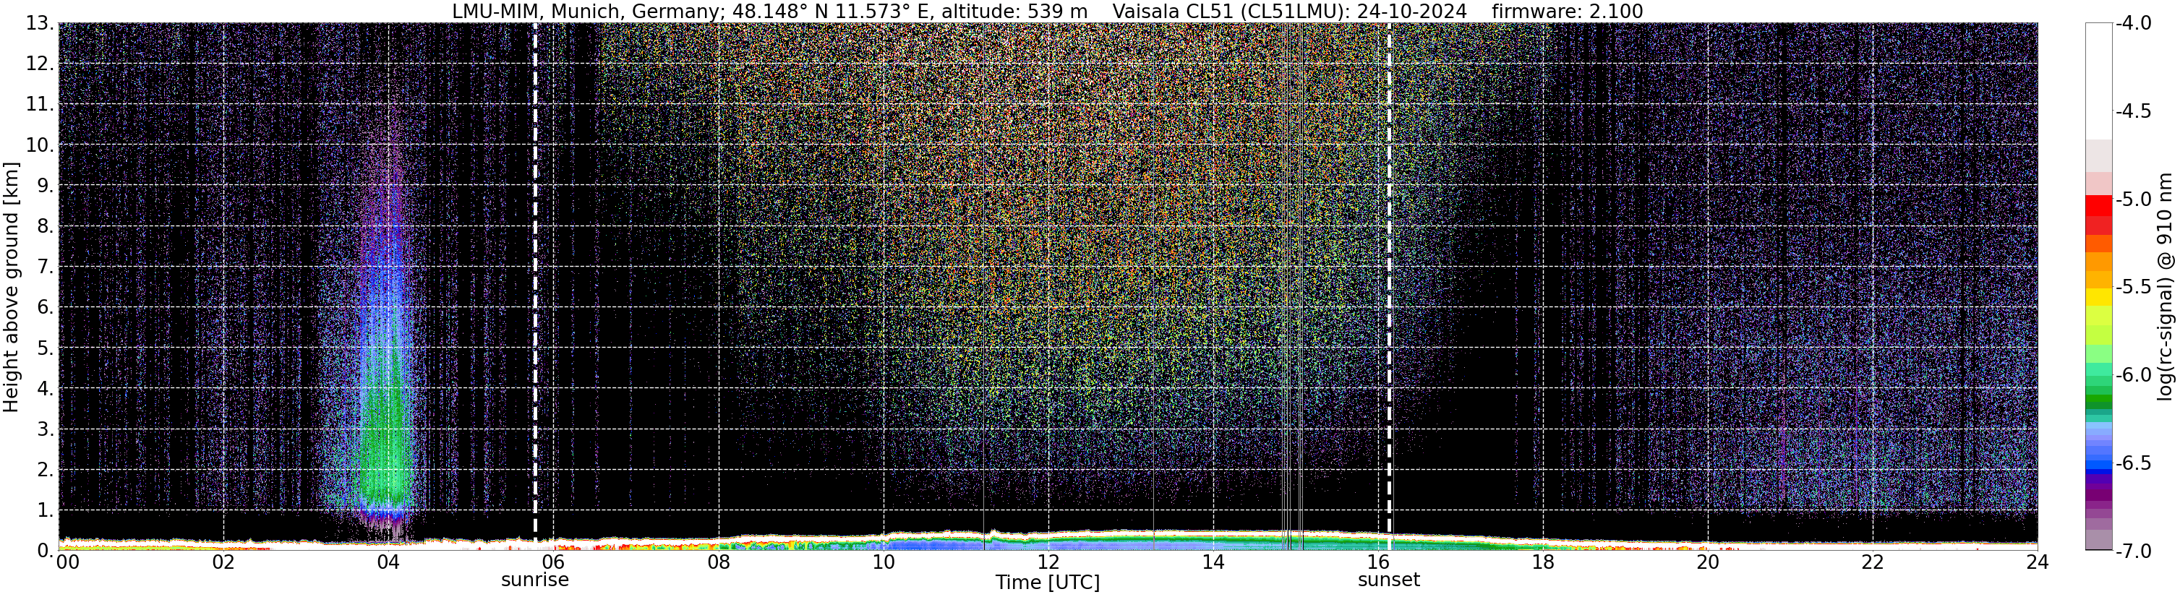Click the 'Time [UTC]' axis label
The height and width of the screenshot is (597, 2180).
pyautogui.click(x=1048, y=583)
